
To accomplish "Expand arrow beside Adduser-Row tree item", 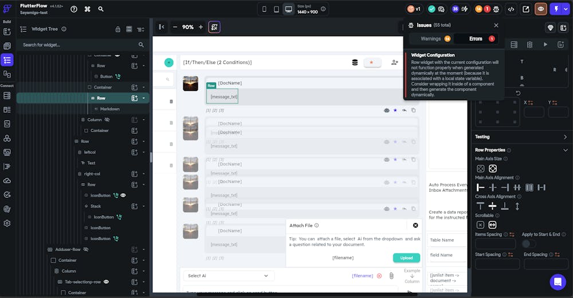I will (x=144, y=249).
